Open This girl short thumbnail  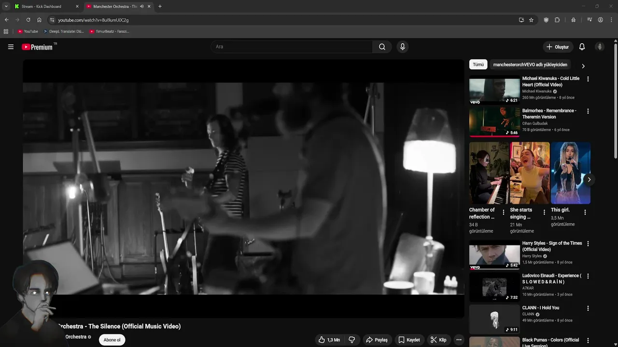pyautogui.click(x=571, y=173)
